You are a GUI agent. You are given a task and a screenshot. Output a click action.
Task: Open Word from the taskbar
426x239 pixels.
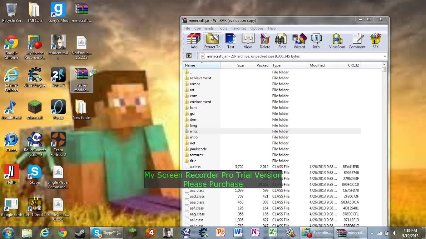pos(238,233)
